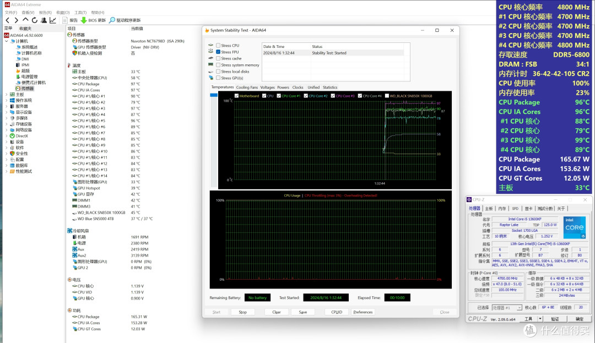
Task: Expand the DirectX tree node
Action: pyautogui.click(x=7, y=135)
